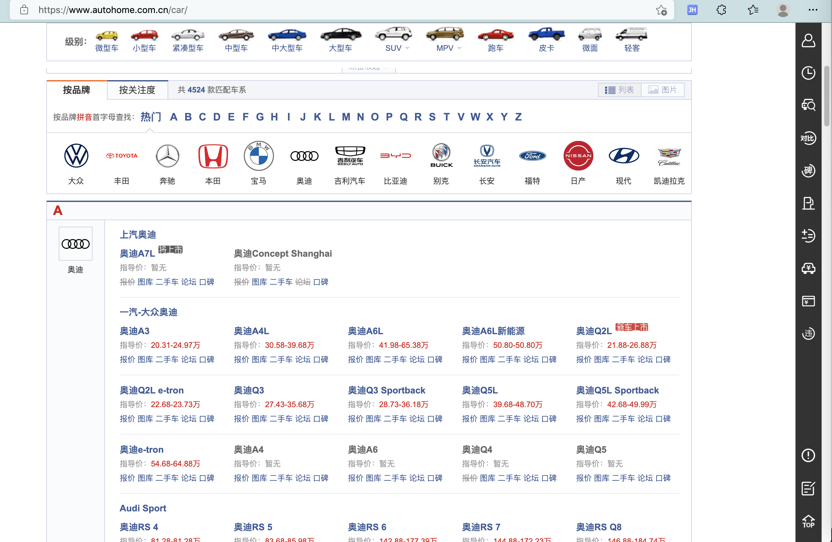Open the 奥迪RS 7 model link
Image resolution: width=832 pixels, height=542 pixels.
(481, 527)
